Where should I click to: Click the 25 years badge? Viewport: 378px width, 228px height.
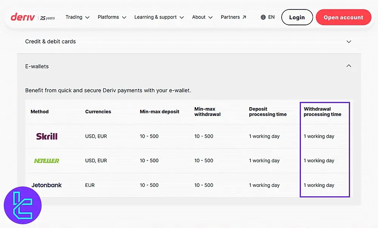pyautogui.click(x=48, y=18)
